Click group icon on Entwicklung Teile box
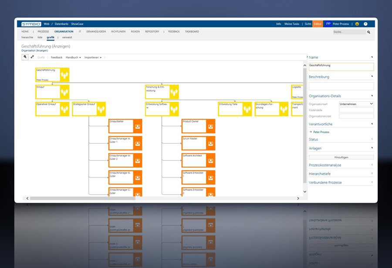The image size is (392, 268). (x=247, y=109)
